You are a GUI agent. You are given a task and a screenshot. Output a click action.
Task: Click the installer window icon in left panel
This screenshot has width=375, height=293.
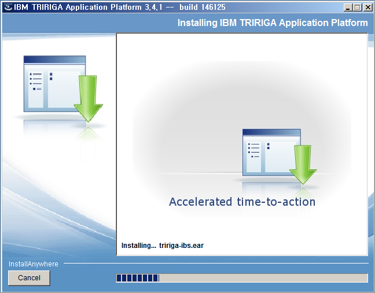click(63, 89)
